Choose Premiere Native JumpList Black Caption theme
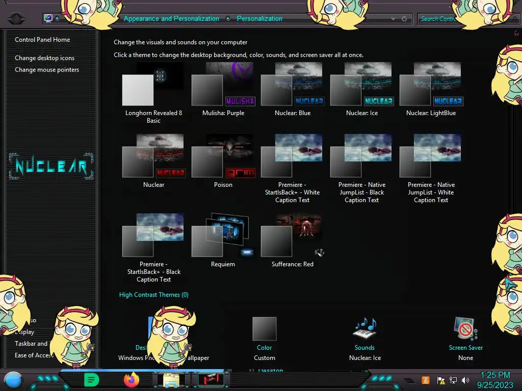522x391 pixels. pyautogui.click(x=362, y=169)
